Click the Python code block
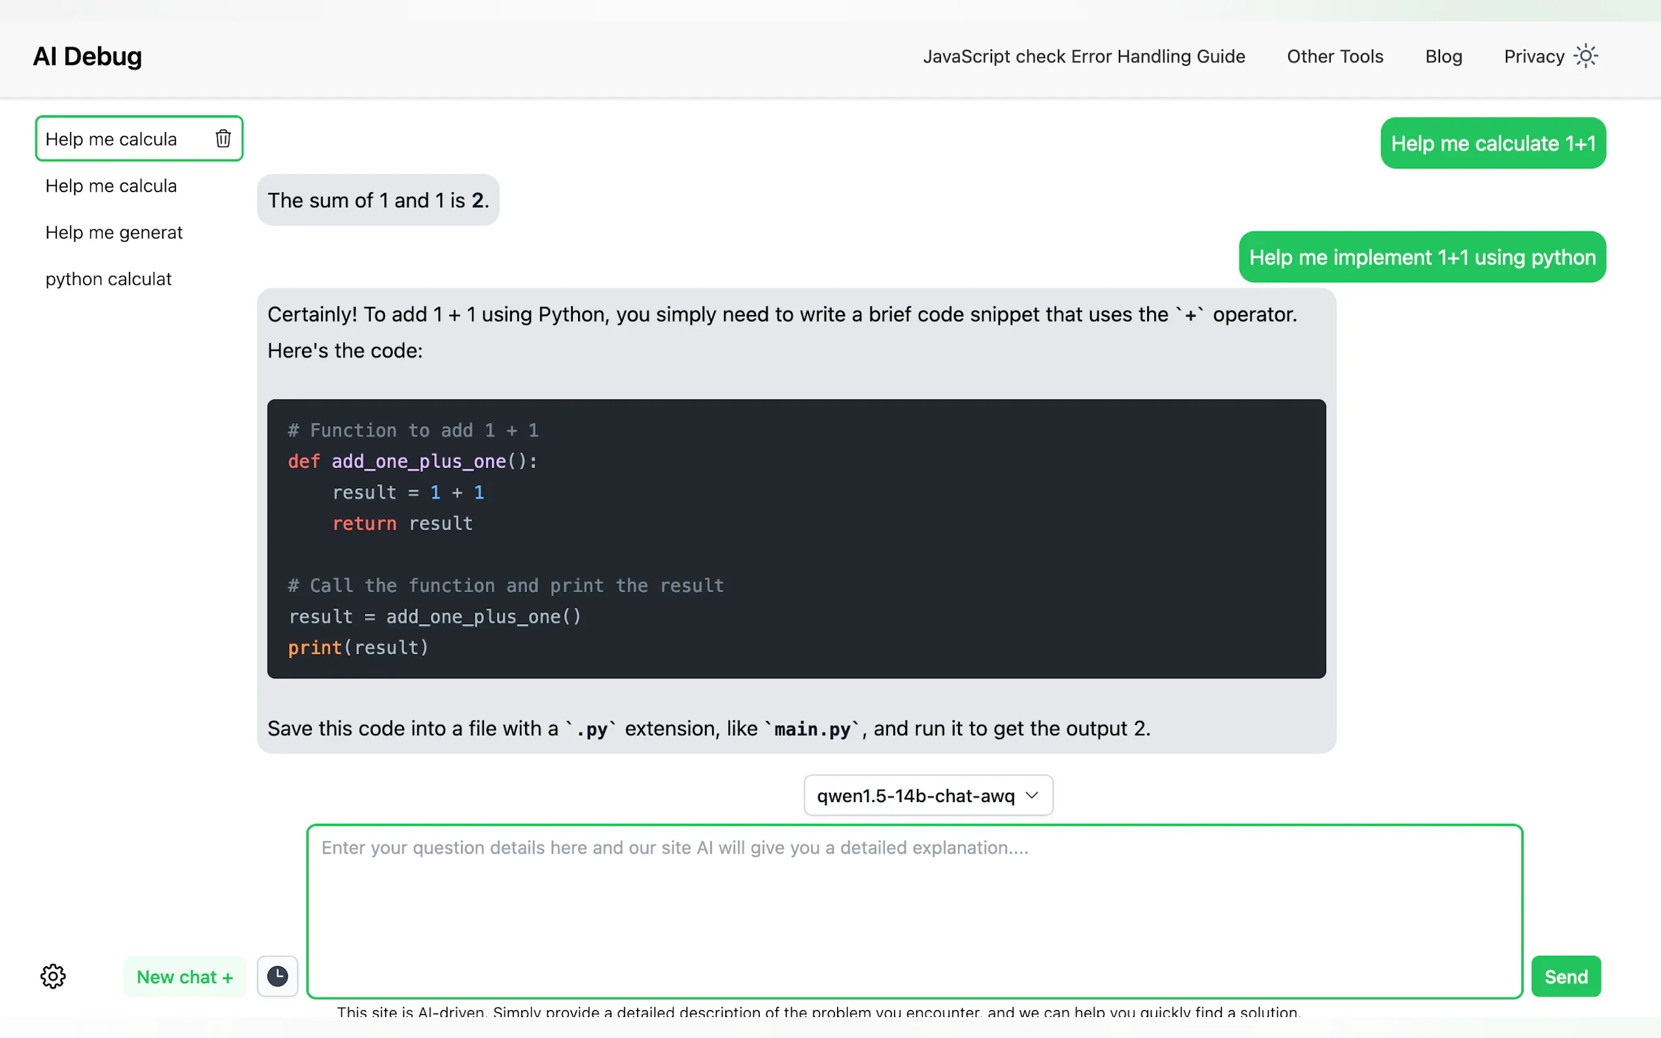The height and width of the screenshot is (1038, 1661). coord(795,539)
